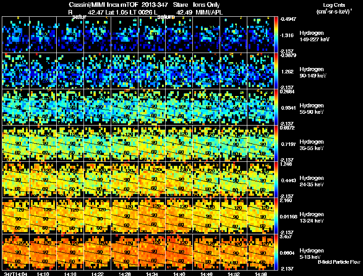Click the '14:22' time label

click(98, 274)
